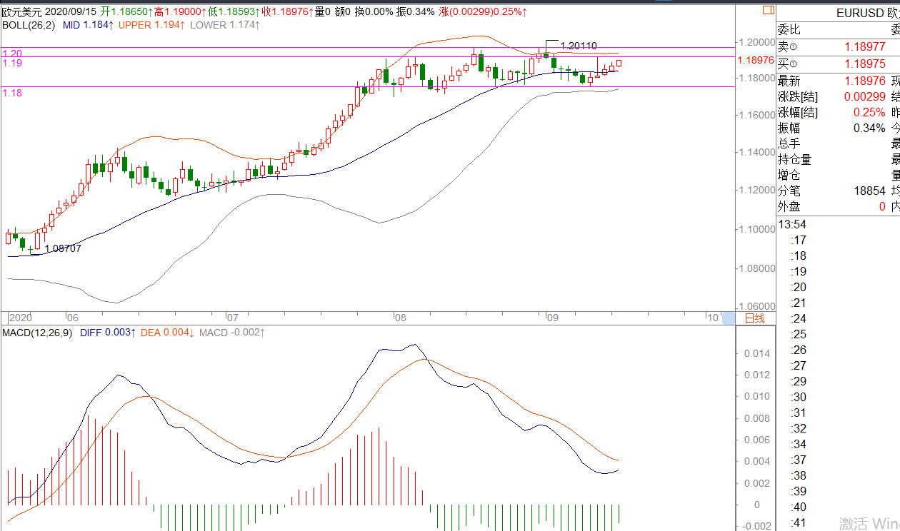The height and width of the screenshot is (531, 900).
Task: Click the 06 month marker on time axis
Action: [x=71, y=318]
